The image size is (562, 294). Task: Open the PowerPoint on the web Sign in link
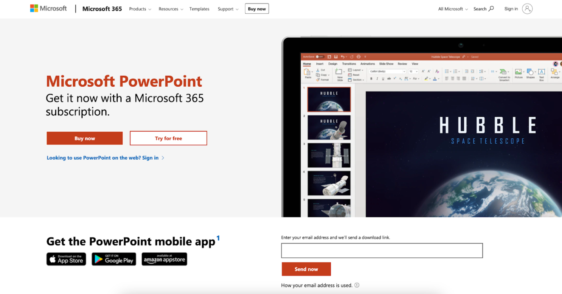(105, 158)
